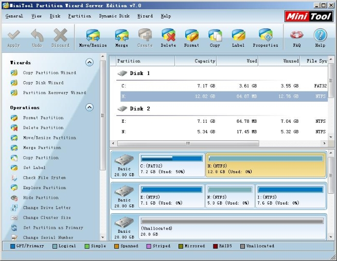Select Disk 2 header in list
This screenshot has width=337, height=261.
[x=133, y=109]
